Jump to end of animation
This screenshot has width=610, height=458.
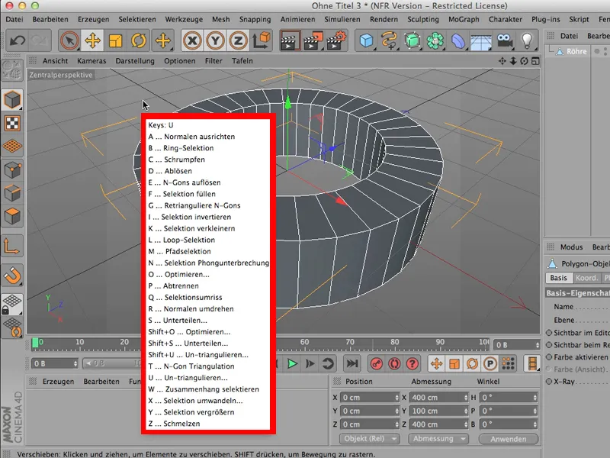(x=352, y=364)
